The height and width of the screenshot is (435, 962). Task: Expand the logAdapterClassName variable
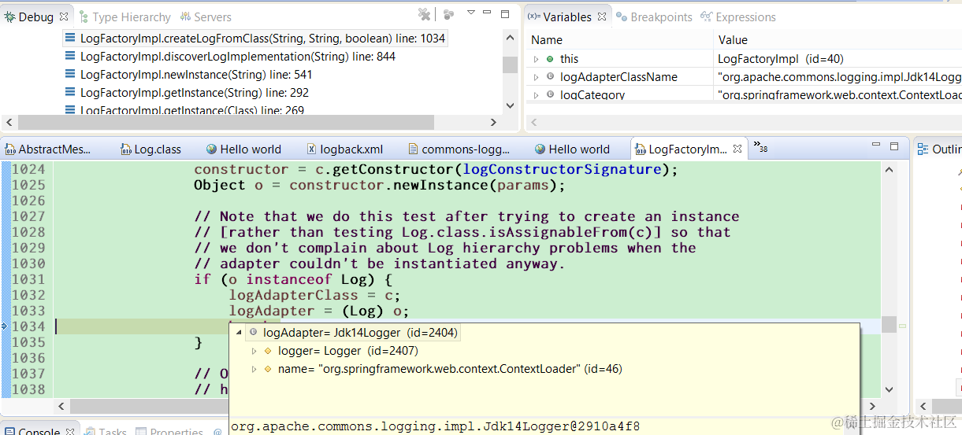537,77
